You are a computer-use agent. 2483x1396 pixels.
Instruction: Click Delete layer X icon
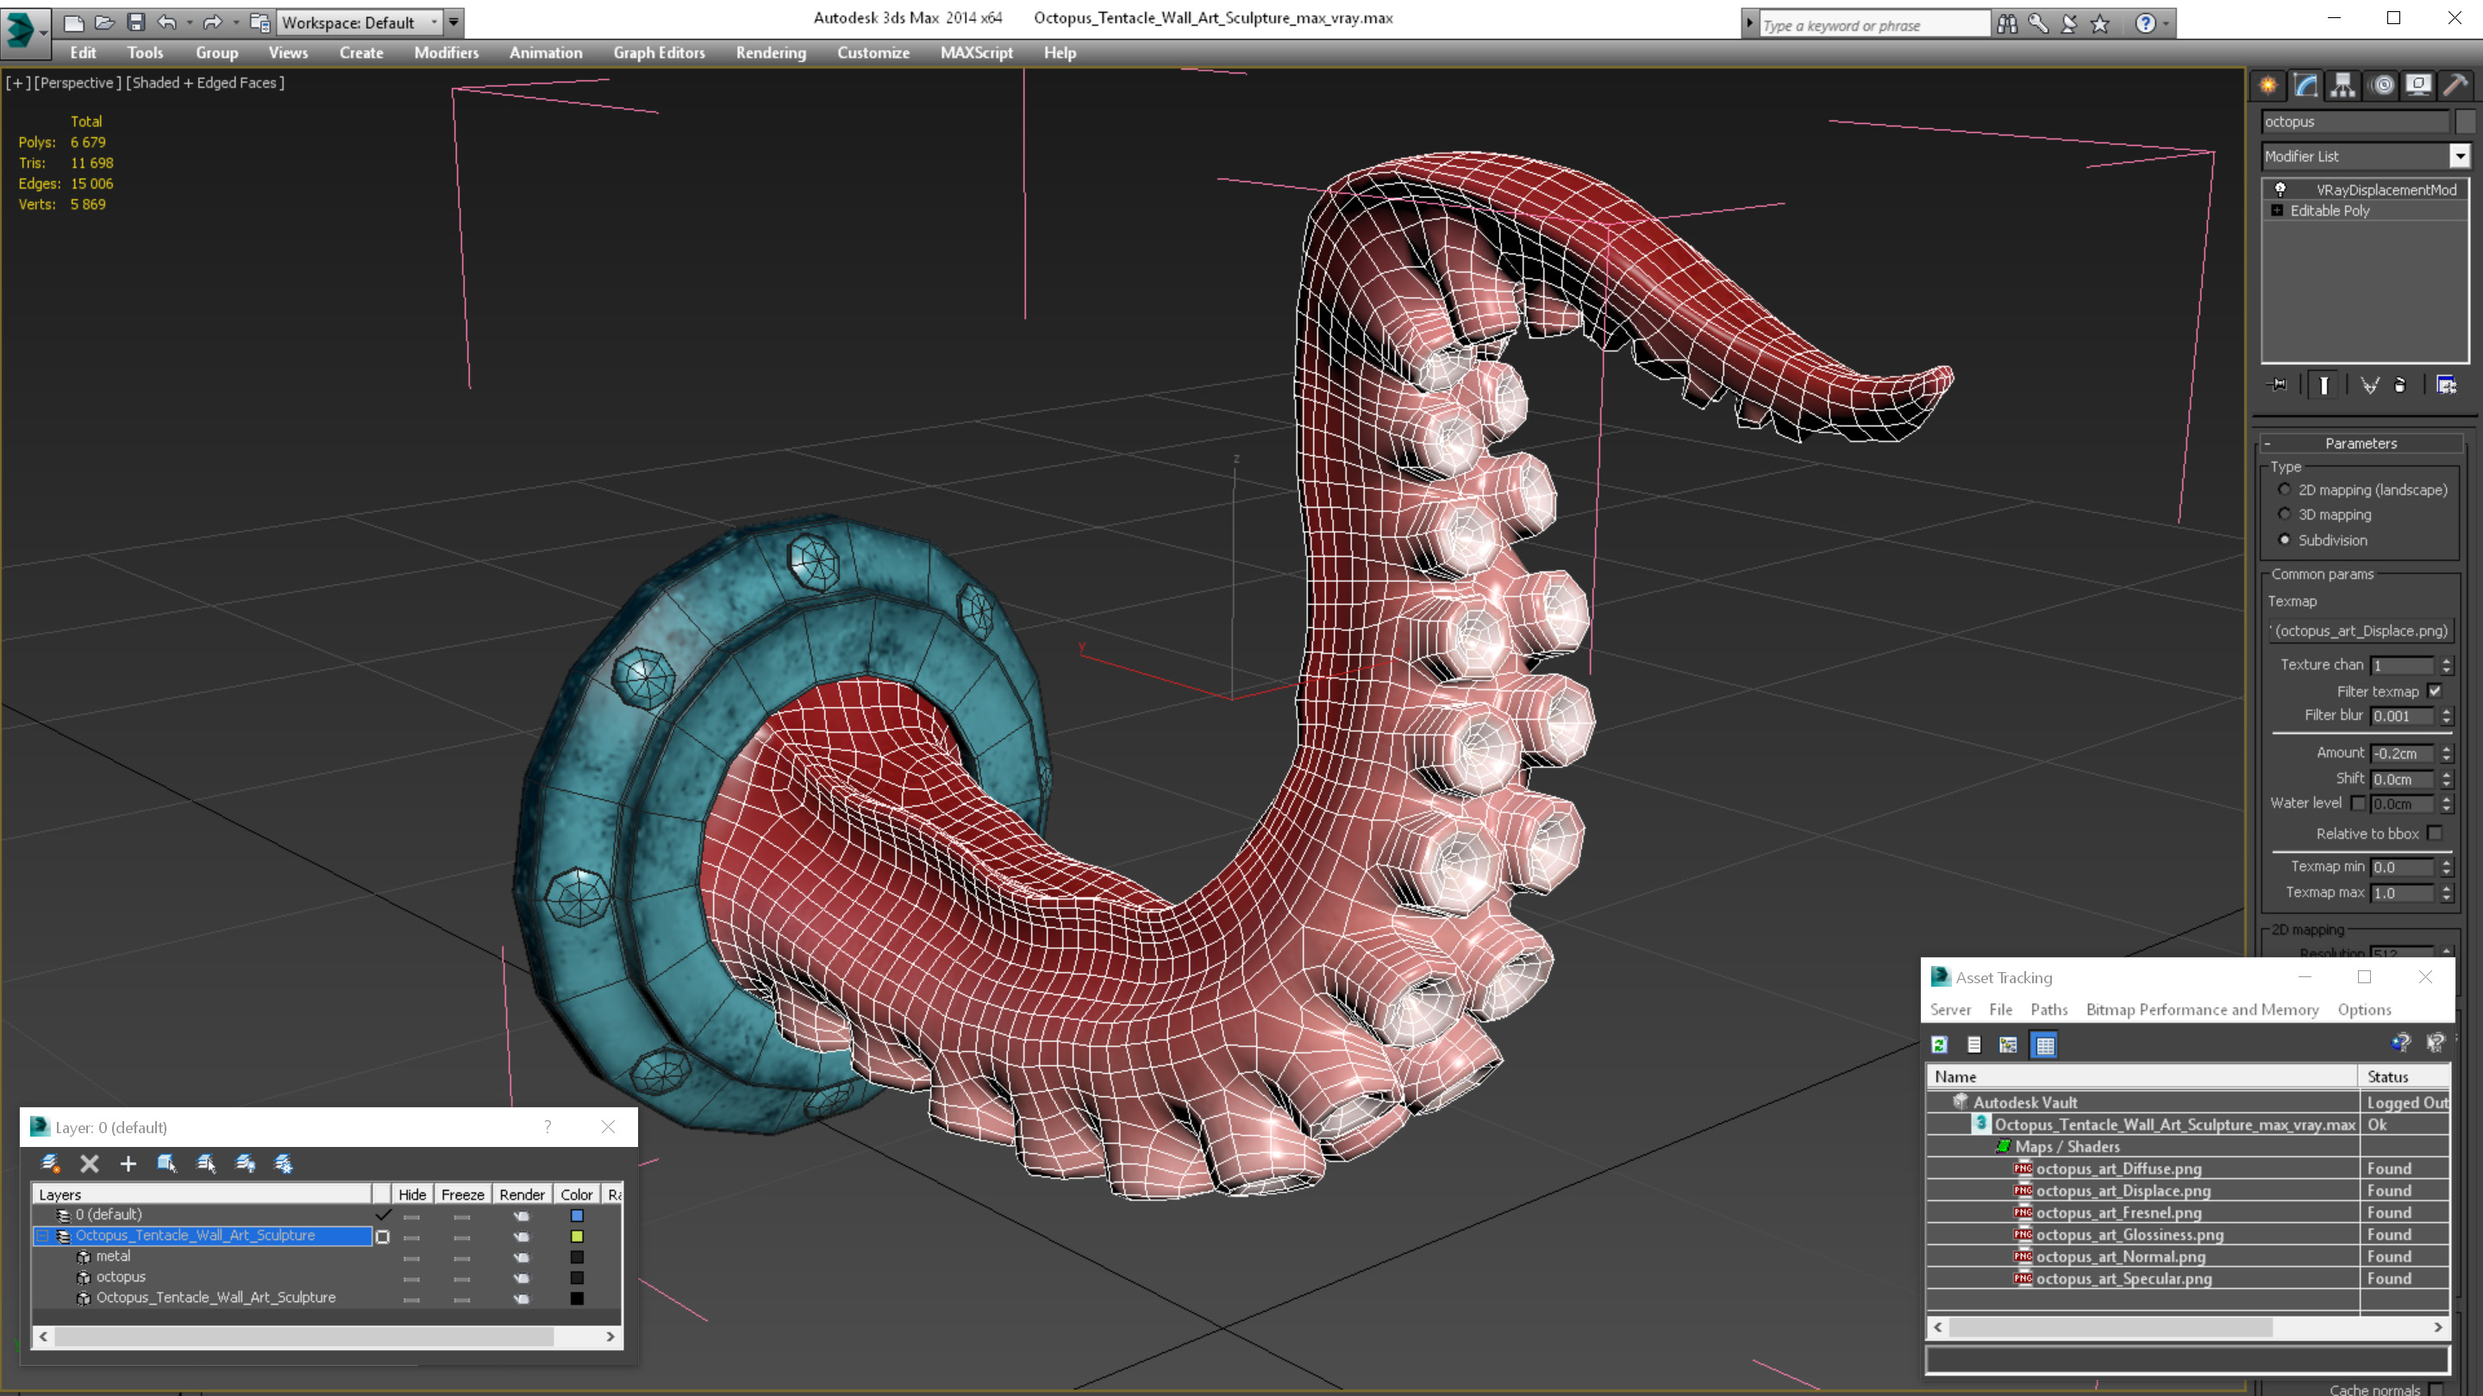click(x=90, y=1164)
